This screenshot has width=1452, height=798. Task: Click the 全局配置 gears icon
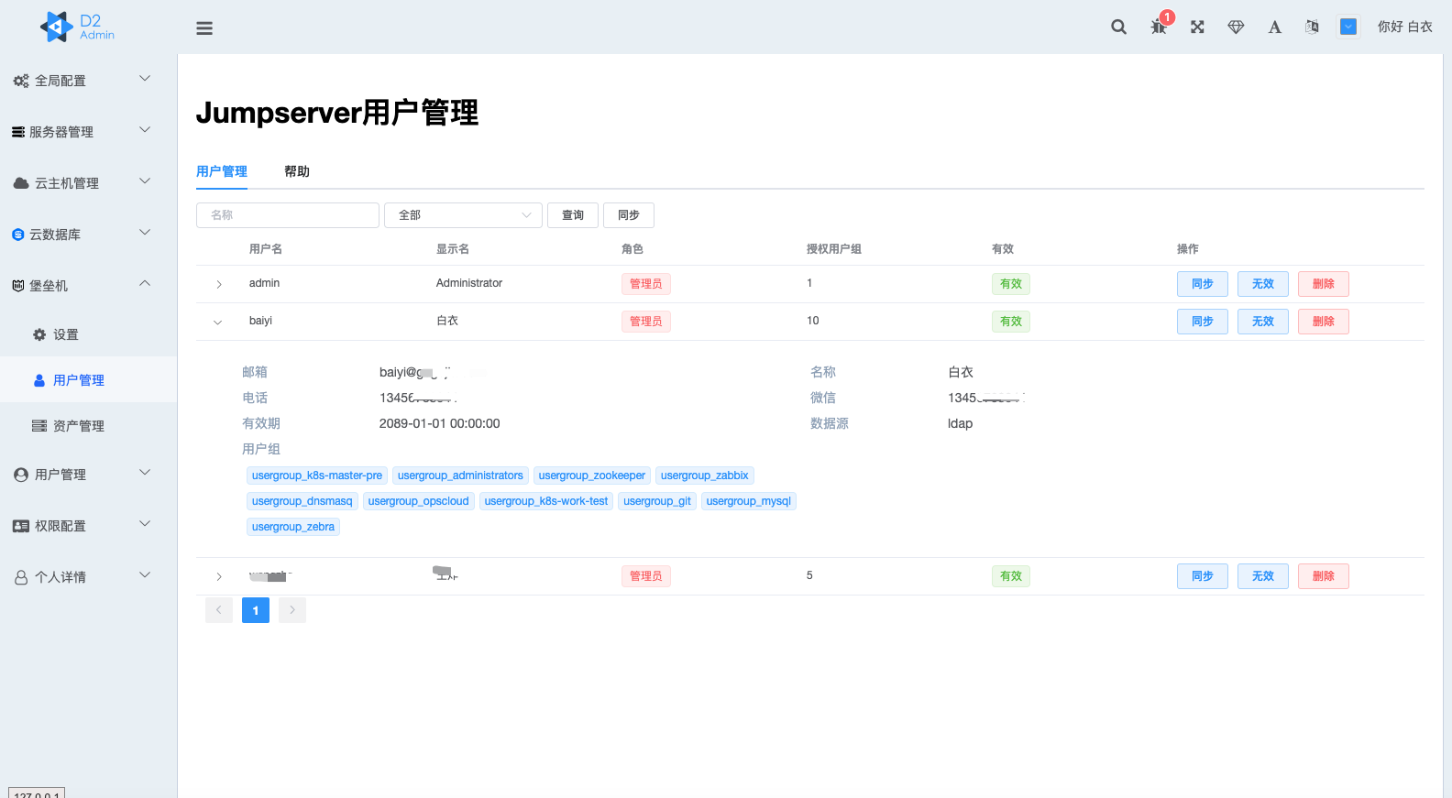21,81
